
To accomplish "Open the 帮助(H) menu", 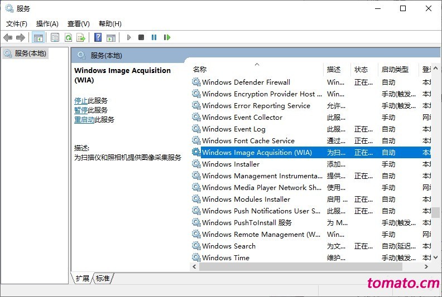I will coord(110,23).
